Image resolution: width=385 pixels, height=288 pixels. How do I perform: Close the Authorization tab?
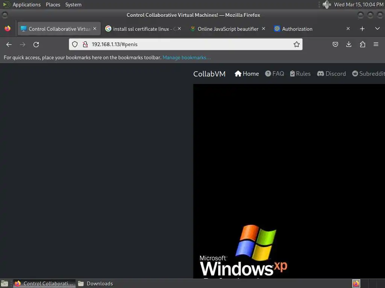pyautogui.click(x=348, y=28)
